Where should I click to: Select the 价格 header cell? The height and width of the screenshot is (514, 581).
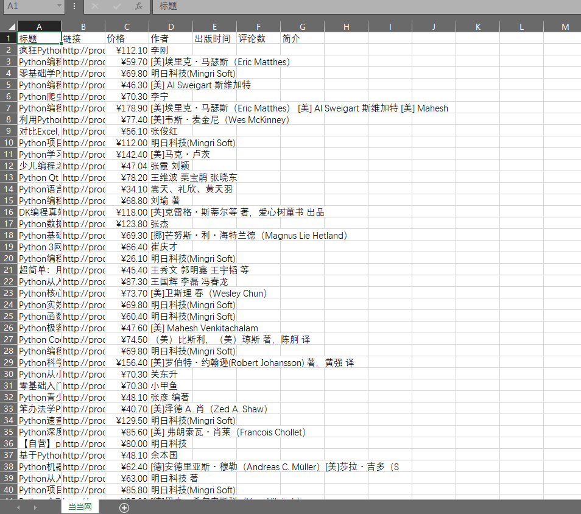tap(127, 38)
